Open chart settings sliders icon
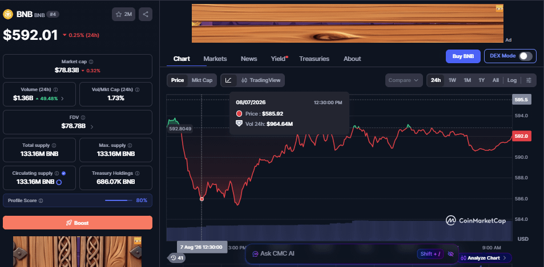The image size is (544, 267). click(x=529, y=80)
